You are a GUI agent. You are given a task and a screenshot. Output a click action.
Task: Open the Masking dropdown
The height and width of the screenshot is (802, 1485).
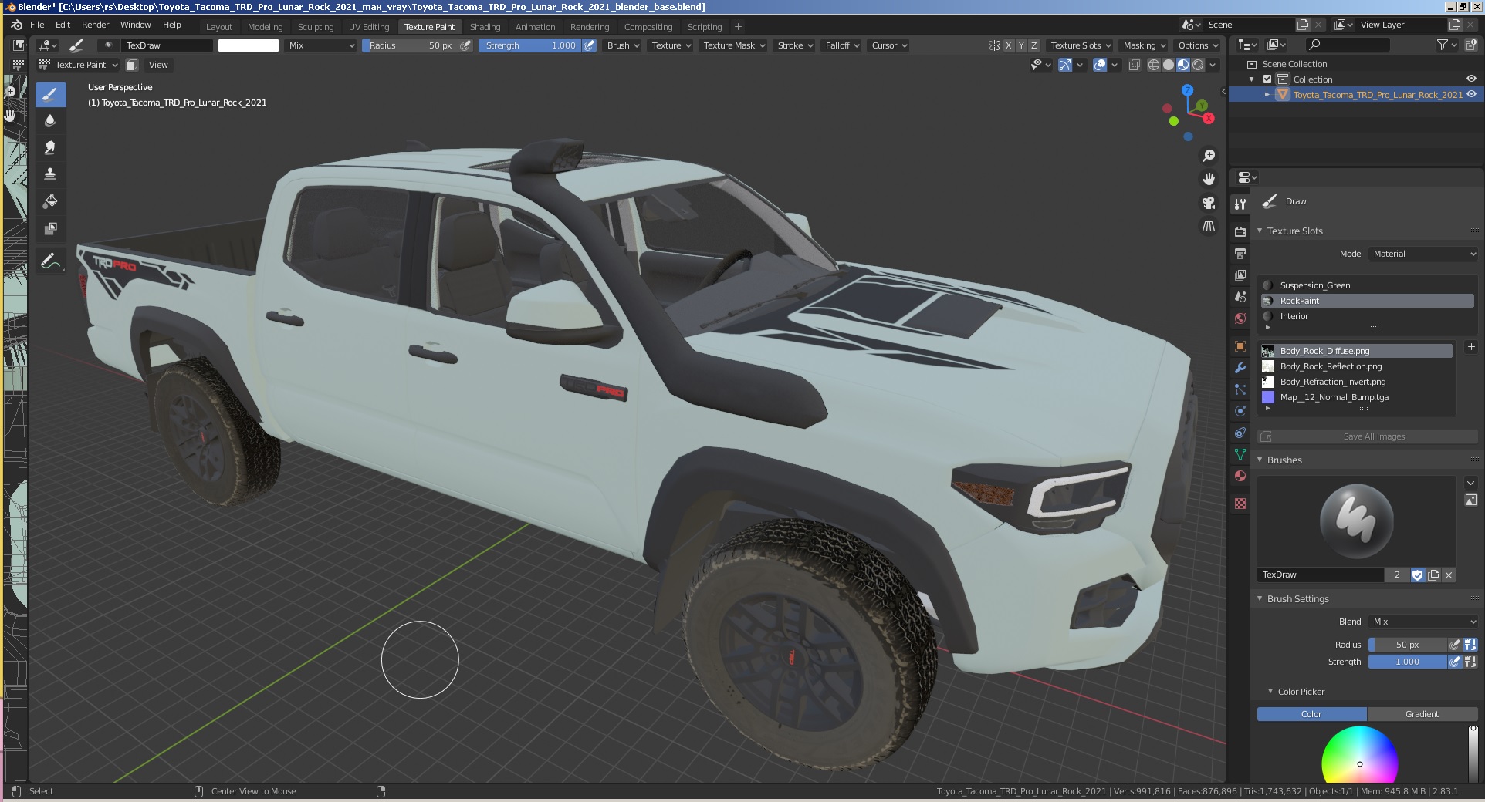click(1145, 45)
